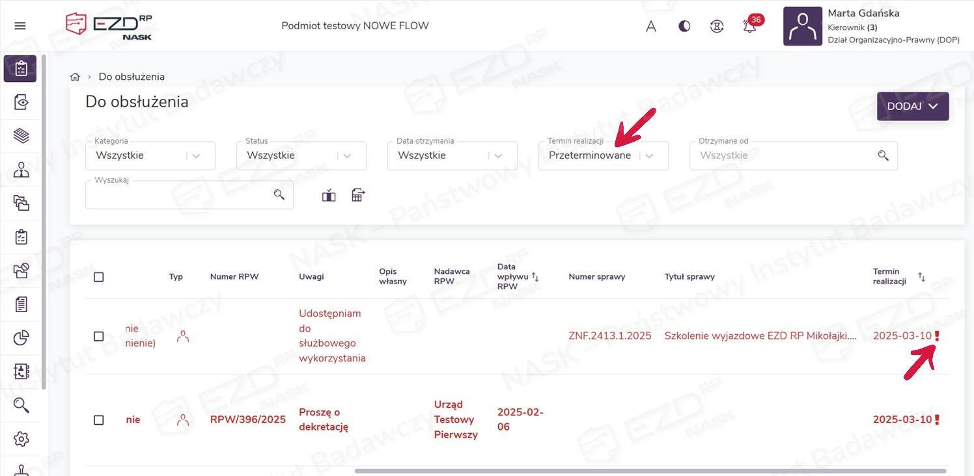The width and height of the screenshot is (974, 476).
Task: Check the ZNF.2413.1.2025 row checkbox
Action: click(x=99, y=336)
